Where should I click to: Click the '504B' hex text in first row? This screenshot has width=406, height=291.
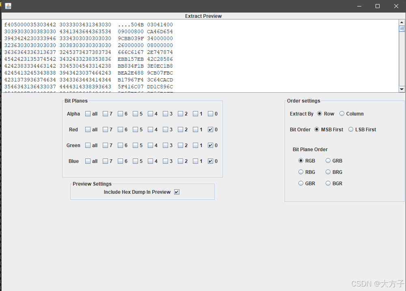(137, 25)
